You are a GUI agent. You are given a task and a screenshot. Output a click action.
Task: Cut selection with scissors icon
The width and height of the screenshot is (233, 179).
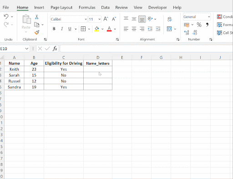[36, 17]
